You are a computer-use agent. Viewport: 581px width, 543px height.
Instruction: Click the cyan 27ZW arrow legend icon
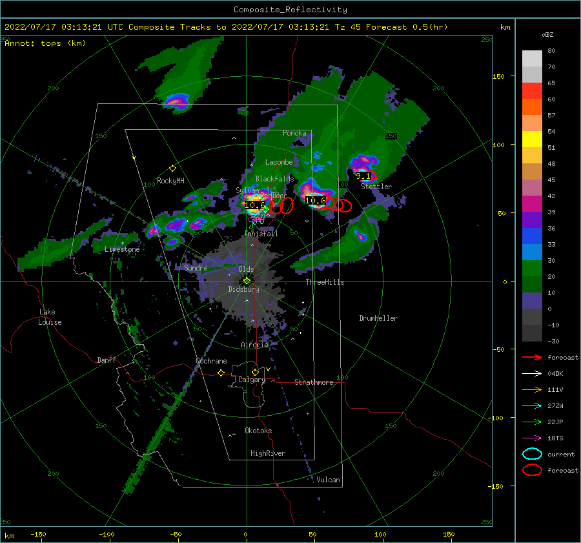(x=532, y=406)
